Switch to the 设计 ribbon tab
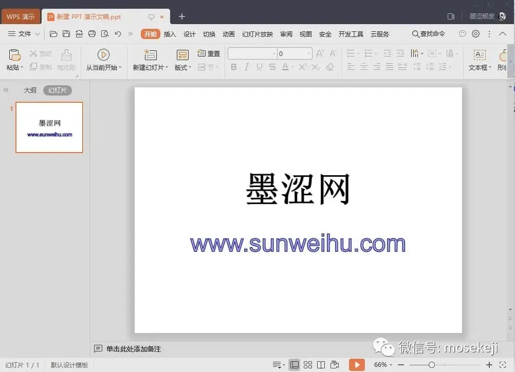This screenshot has height=372, width=515. pos(190,34)
